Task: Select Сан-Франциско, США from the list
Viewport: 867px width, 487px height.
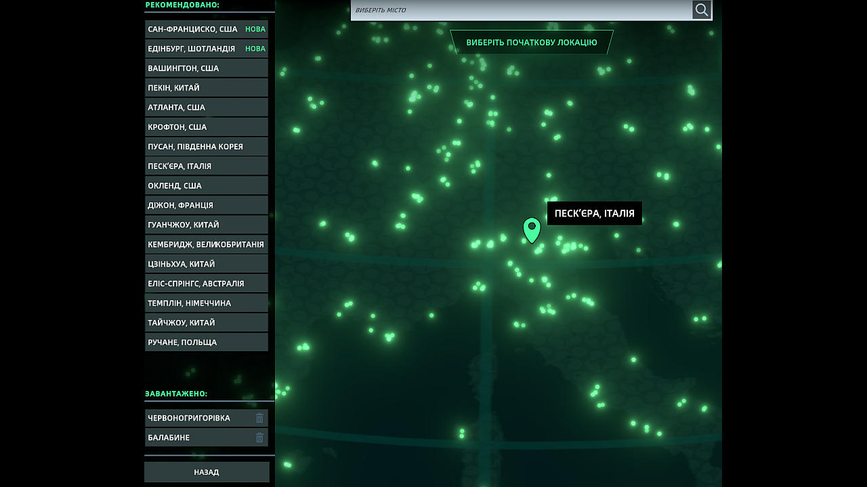Action: (x=207, y=29)
